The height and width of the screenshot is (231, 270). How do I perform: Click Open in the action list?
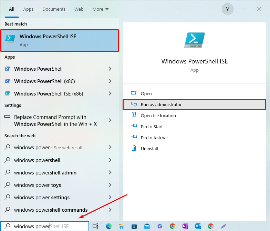(195, 94)
